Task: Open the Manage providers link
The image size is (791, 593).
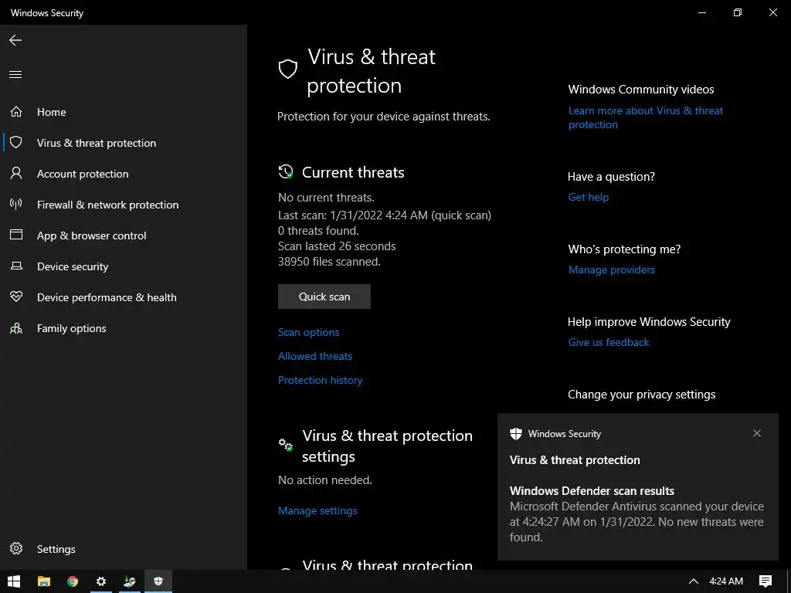Action: [x=611, y=269]
